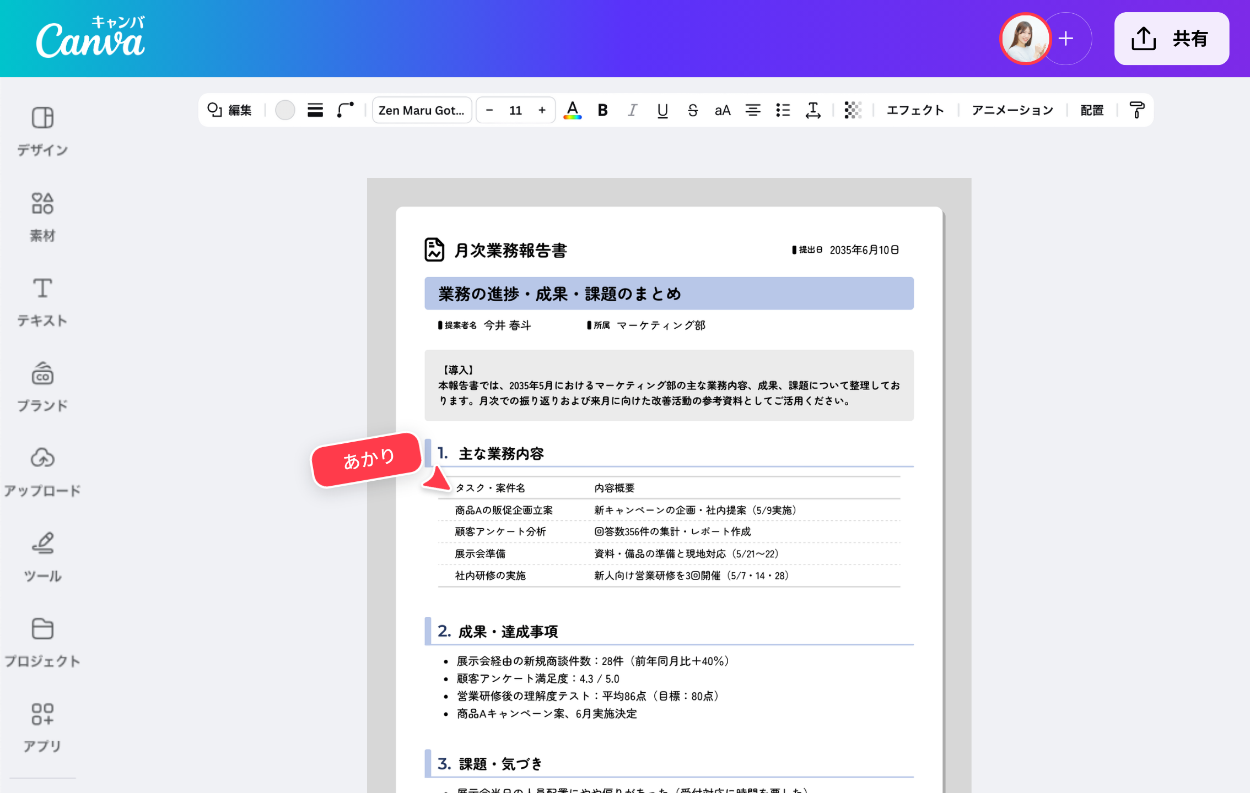1250x793 pixels.
Task: Open the プロジェクト projects folder
Action: (x=42, y=643)
